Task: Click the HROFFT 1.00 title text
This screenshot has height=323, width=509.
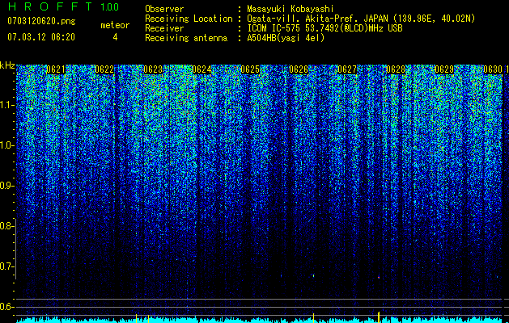Action: click(64, 6)
